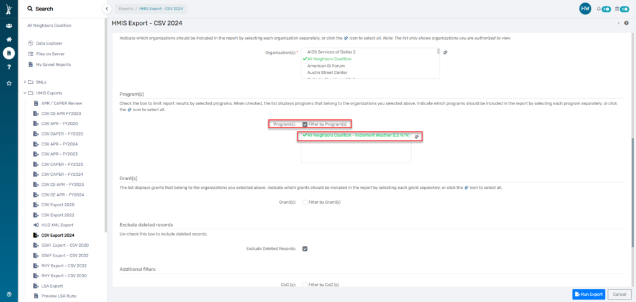636x302 pixels.
Task: Open the CSV CE APR - FY2023 report
Action: click(63, 185)
